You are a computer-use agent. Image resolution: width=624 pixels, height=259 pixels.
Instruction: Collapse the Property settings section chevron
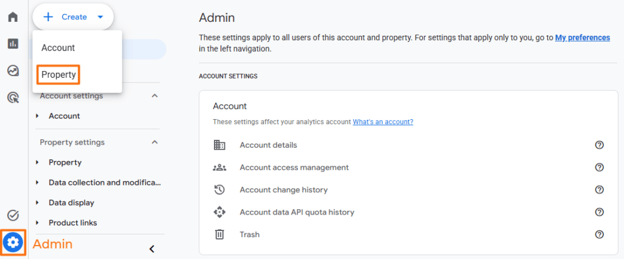[x=155, y=142]
